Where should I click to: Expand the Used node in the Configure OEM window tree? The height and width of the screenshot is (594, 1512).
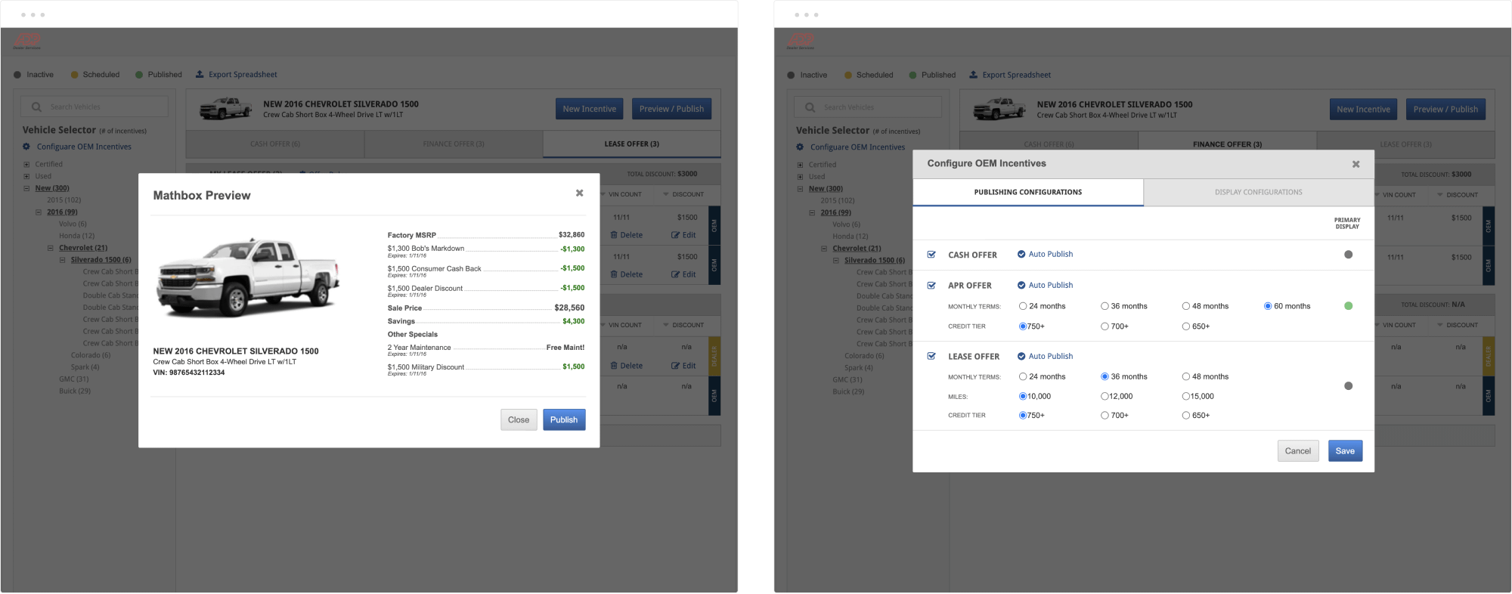[800, 177]
